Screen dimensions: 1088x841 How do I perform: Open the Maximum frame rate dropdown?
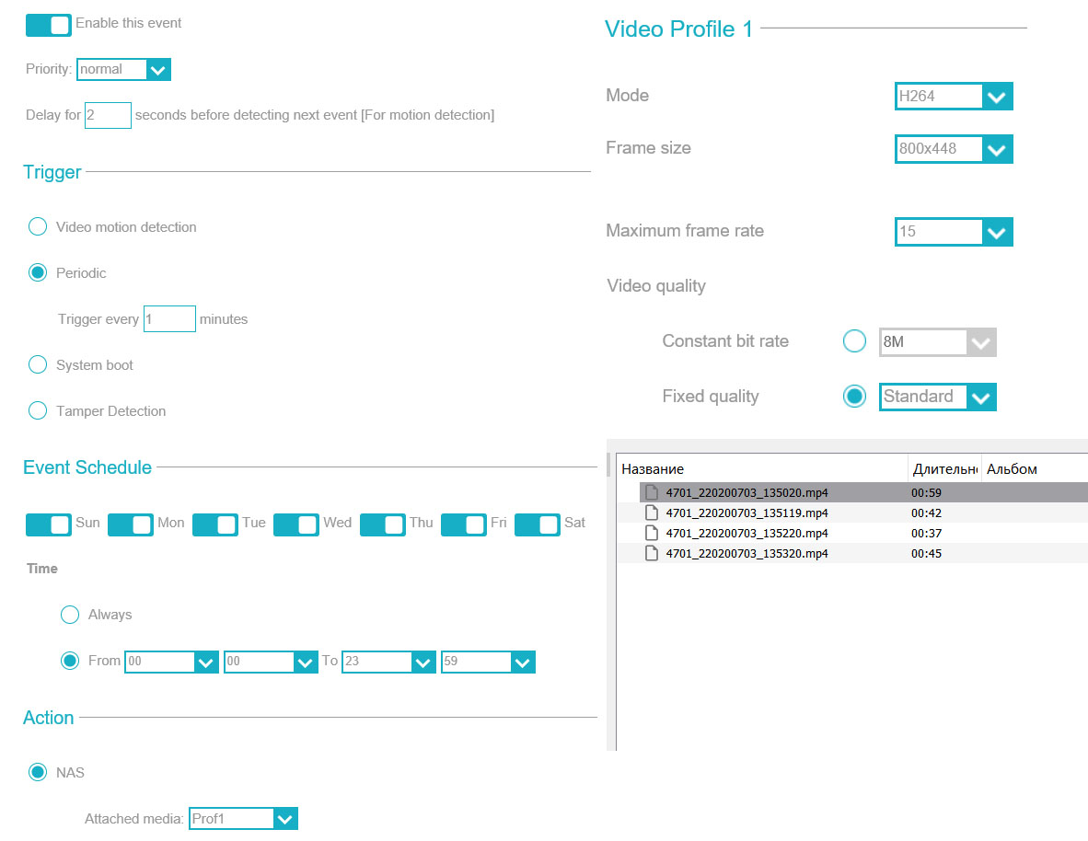click(954, 232)
